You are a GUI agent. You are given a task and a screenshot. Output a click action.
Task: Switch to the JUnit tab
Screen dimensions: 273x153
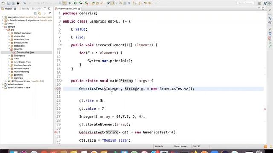[x=36, y=8]
